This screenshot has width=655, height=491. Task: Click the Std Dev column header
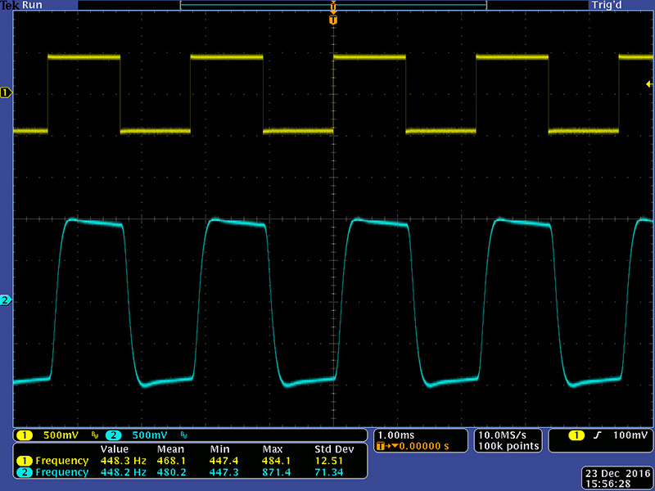point(333,449)
